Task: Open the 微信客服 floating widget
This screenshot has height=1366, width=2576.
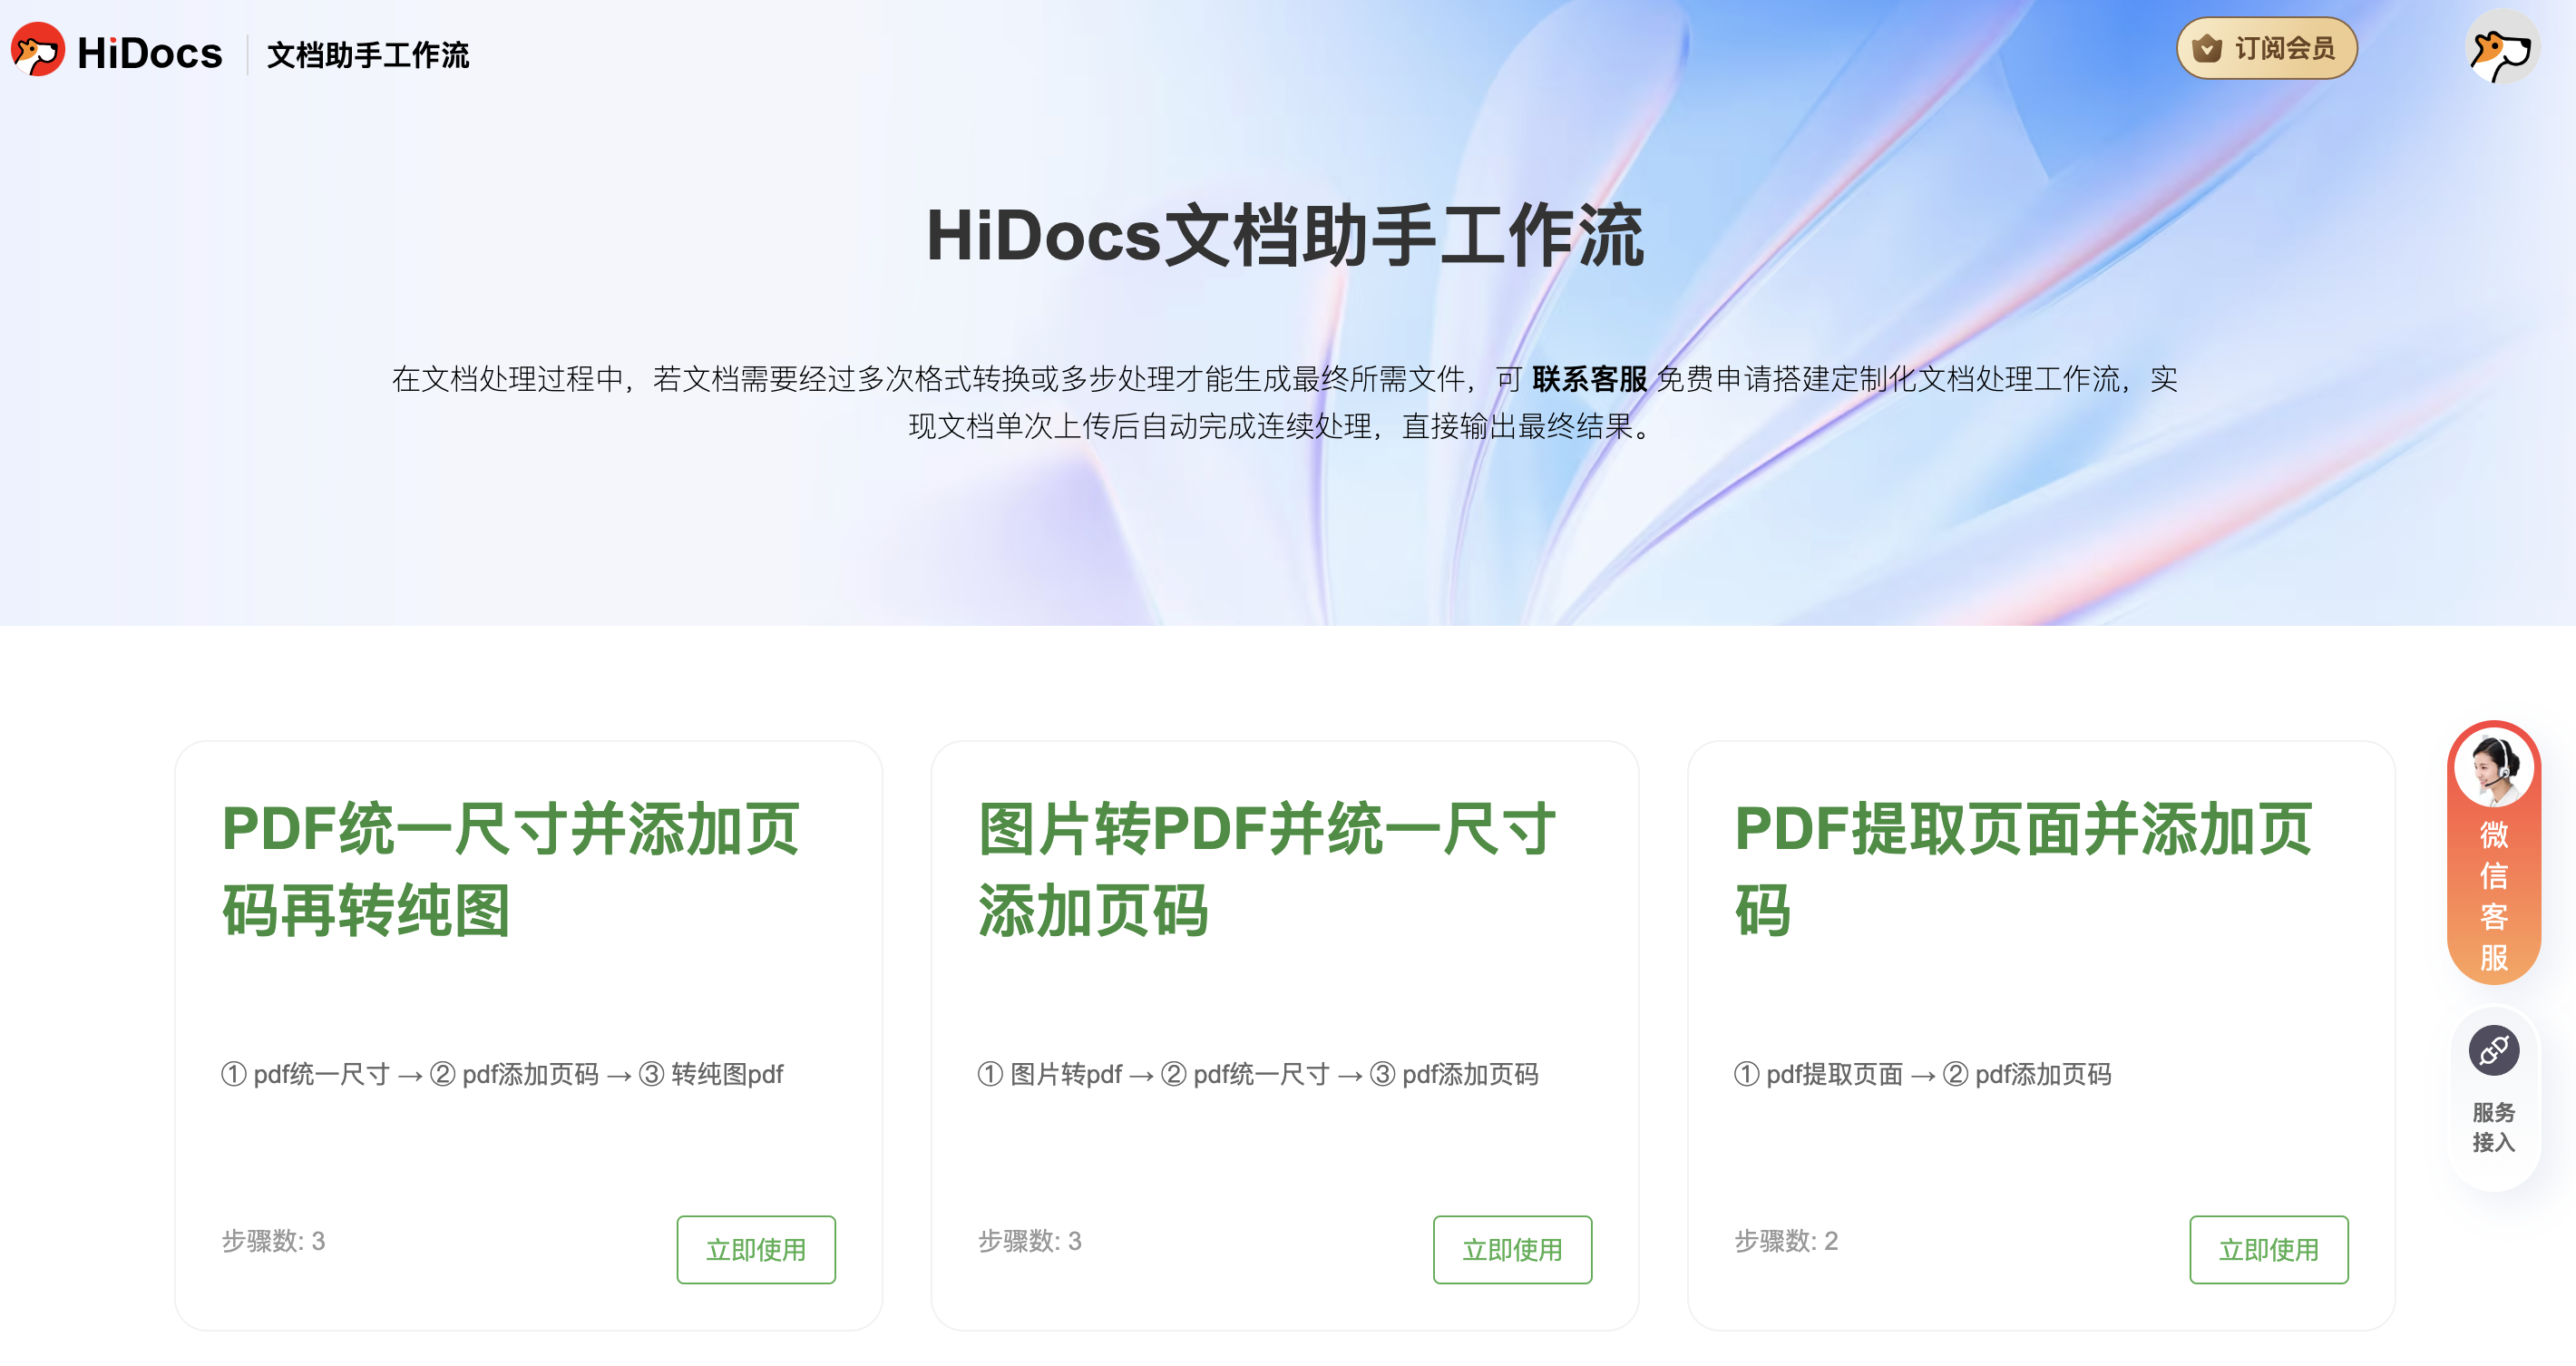Action: coord(2493,895)
